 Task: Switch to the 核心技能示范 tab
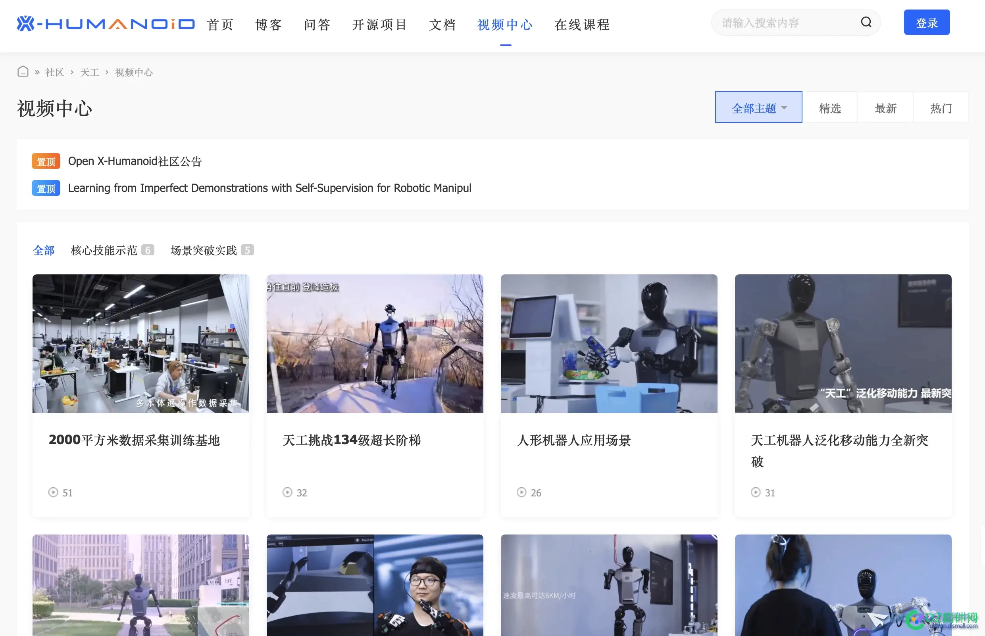pyautogui.click(x=103, y=250)
